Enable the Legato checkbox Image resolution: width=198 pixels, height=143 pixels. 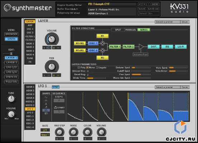pos(97,68)
